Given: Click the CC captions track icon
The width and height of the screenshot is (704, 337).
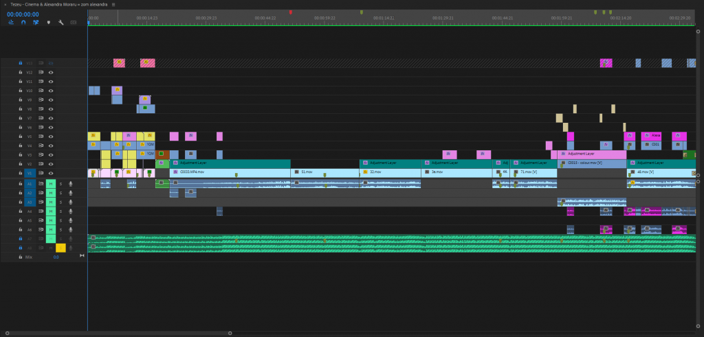Looking at the screenshot, I should coord(73,22).
